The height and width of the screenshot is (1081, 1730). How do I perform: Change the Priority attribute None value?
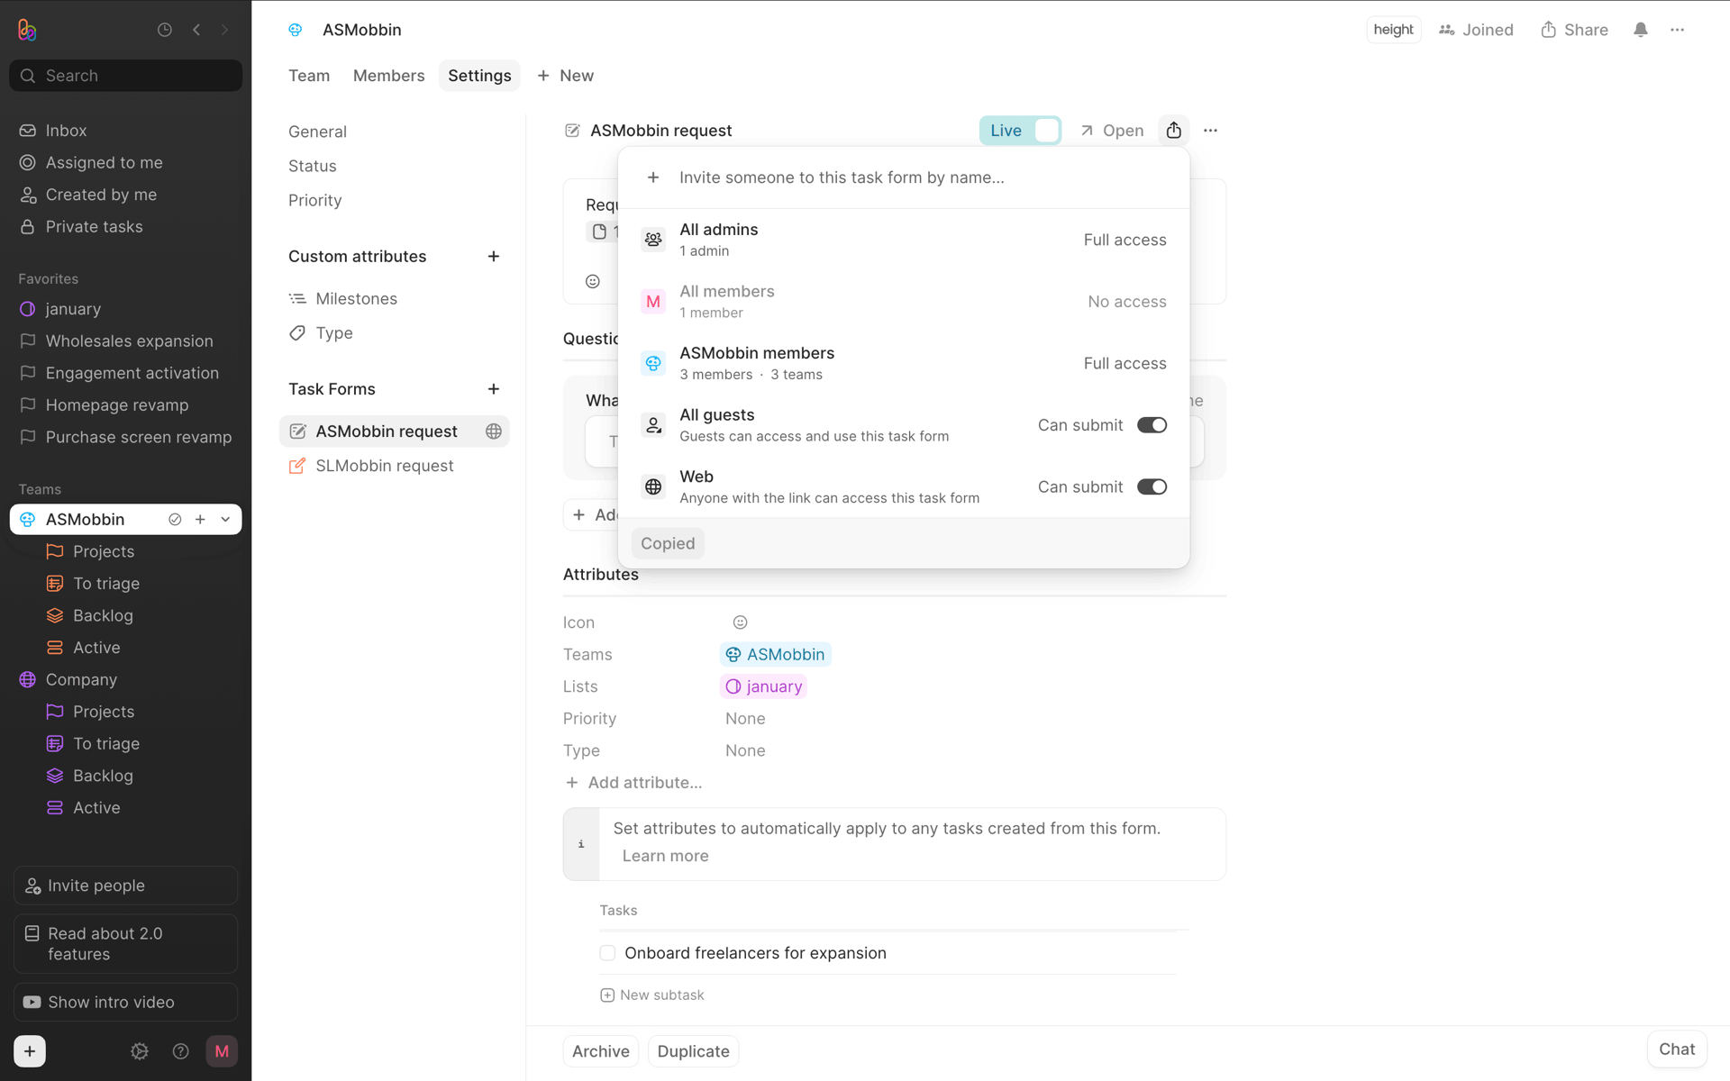point(745,719)
